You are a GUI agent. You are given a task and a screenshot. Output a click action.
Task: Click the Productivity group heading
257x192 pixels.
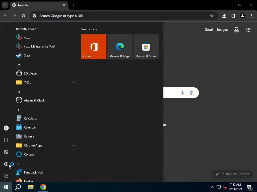89,29
